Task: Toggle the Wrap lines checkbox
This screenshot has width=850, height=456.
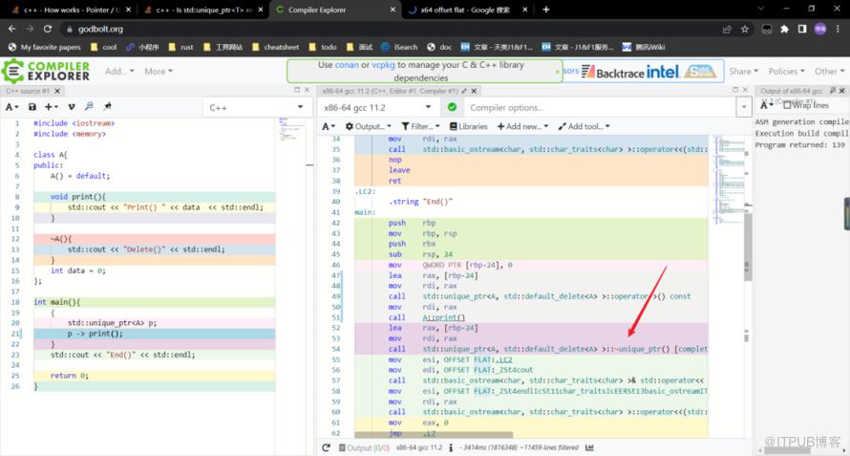Action: pyautogui.click(x=788, y=105)
